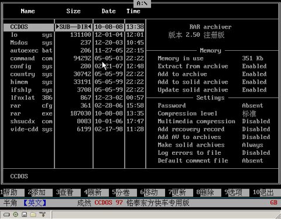Click the Password setting row
This screenshot has width=281, height=219.
[210, 106]
